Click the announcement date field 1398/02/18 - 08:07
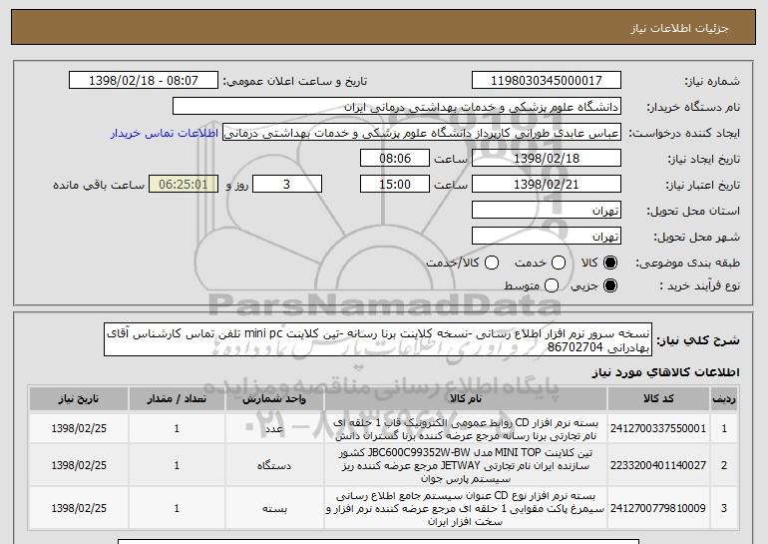Image resolution: width=768 pixels, height=544 pixels. [x=144, y=81]
